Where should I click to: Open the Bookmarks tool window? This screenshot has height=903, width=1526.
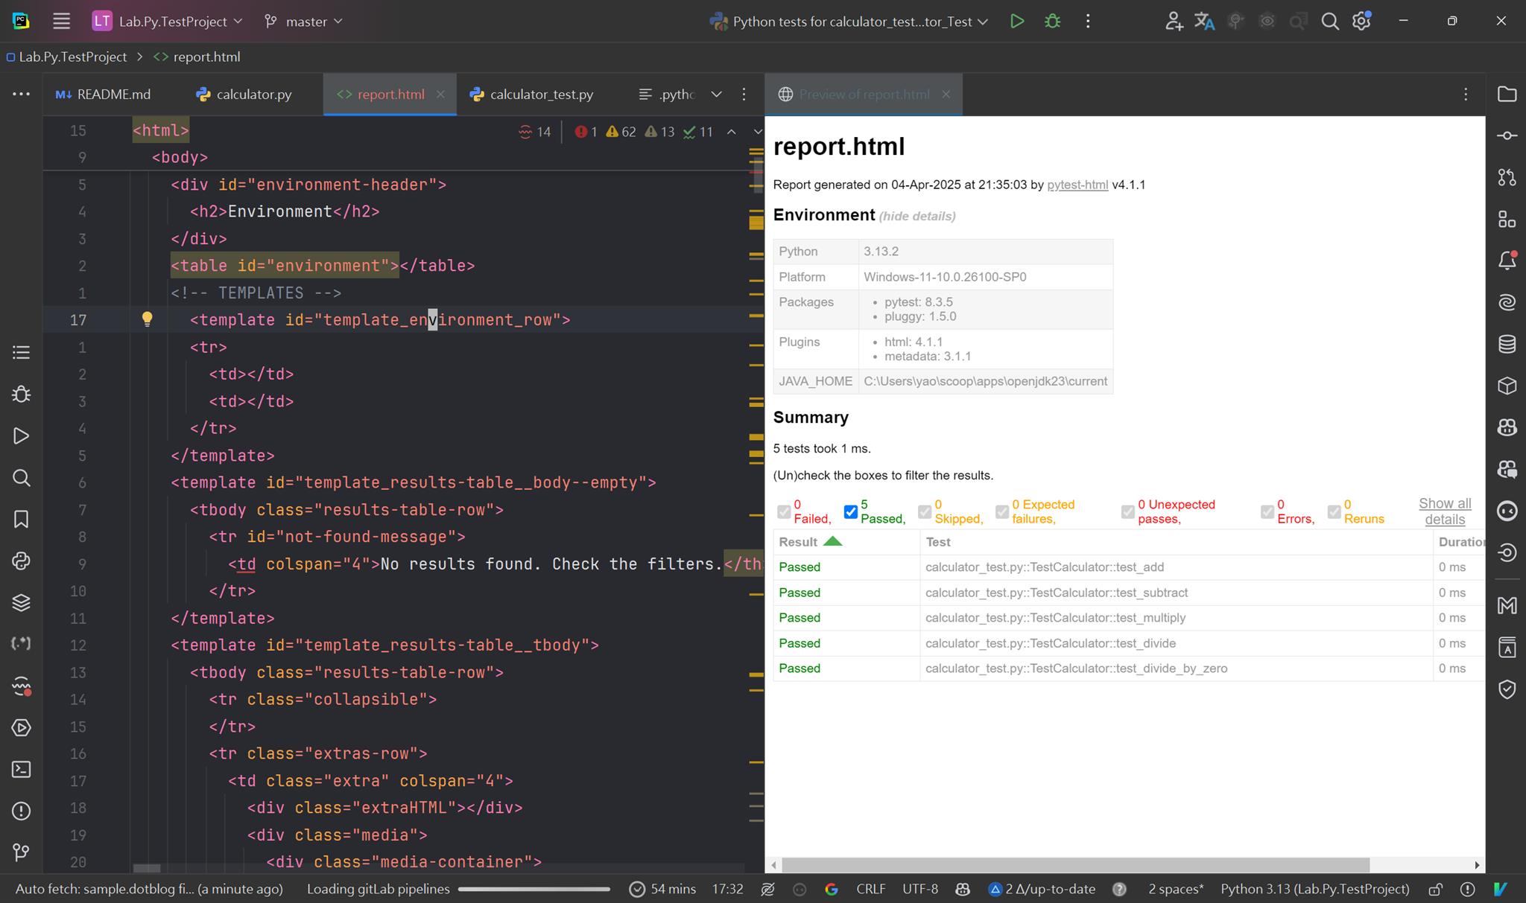(21, 519)
